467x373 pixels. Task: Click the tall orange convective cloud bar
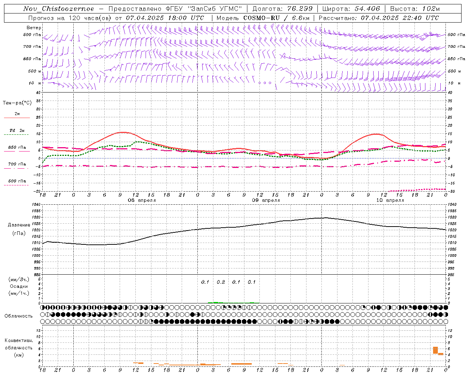[x=435, y=350]
